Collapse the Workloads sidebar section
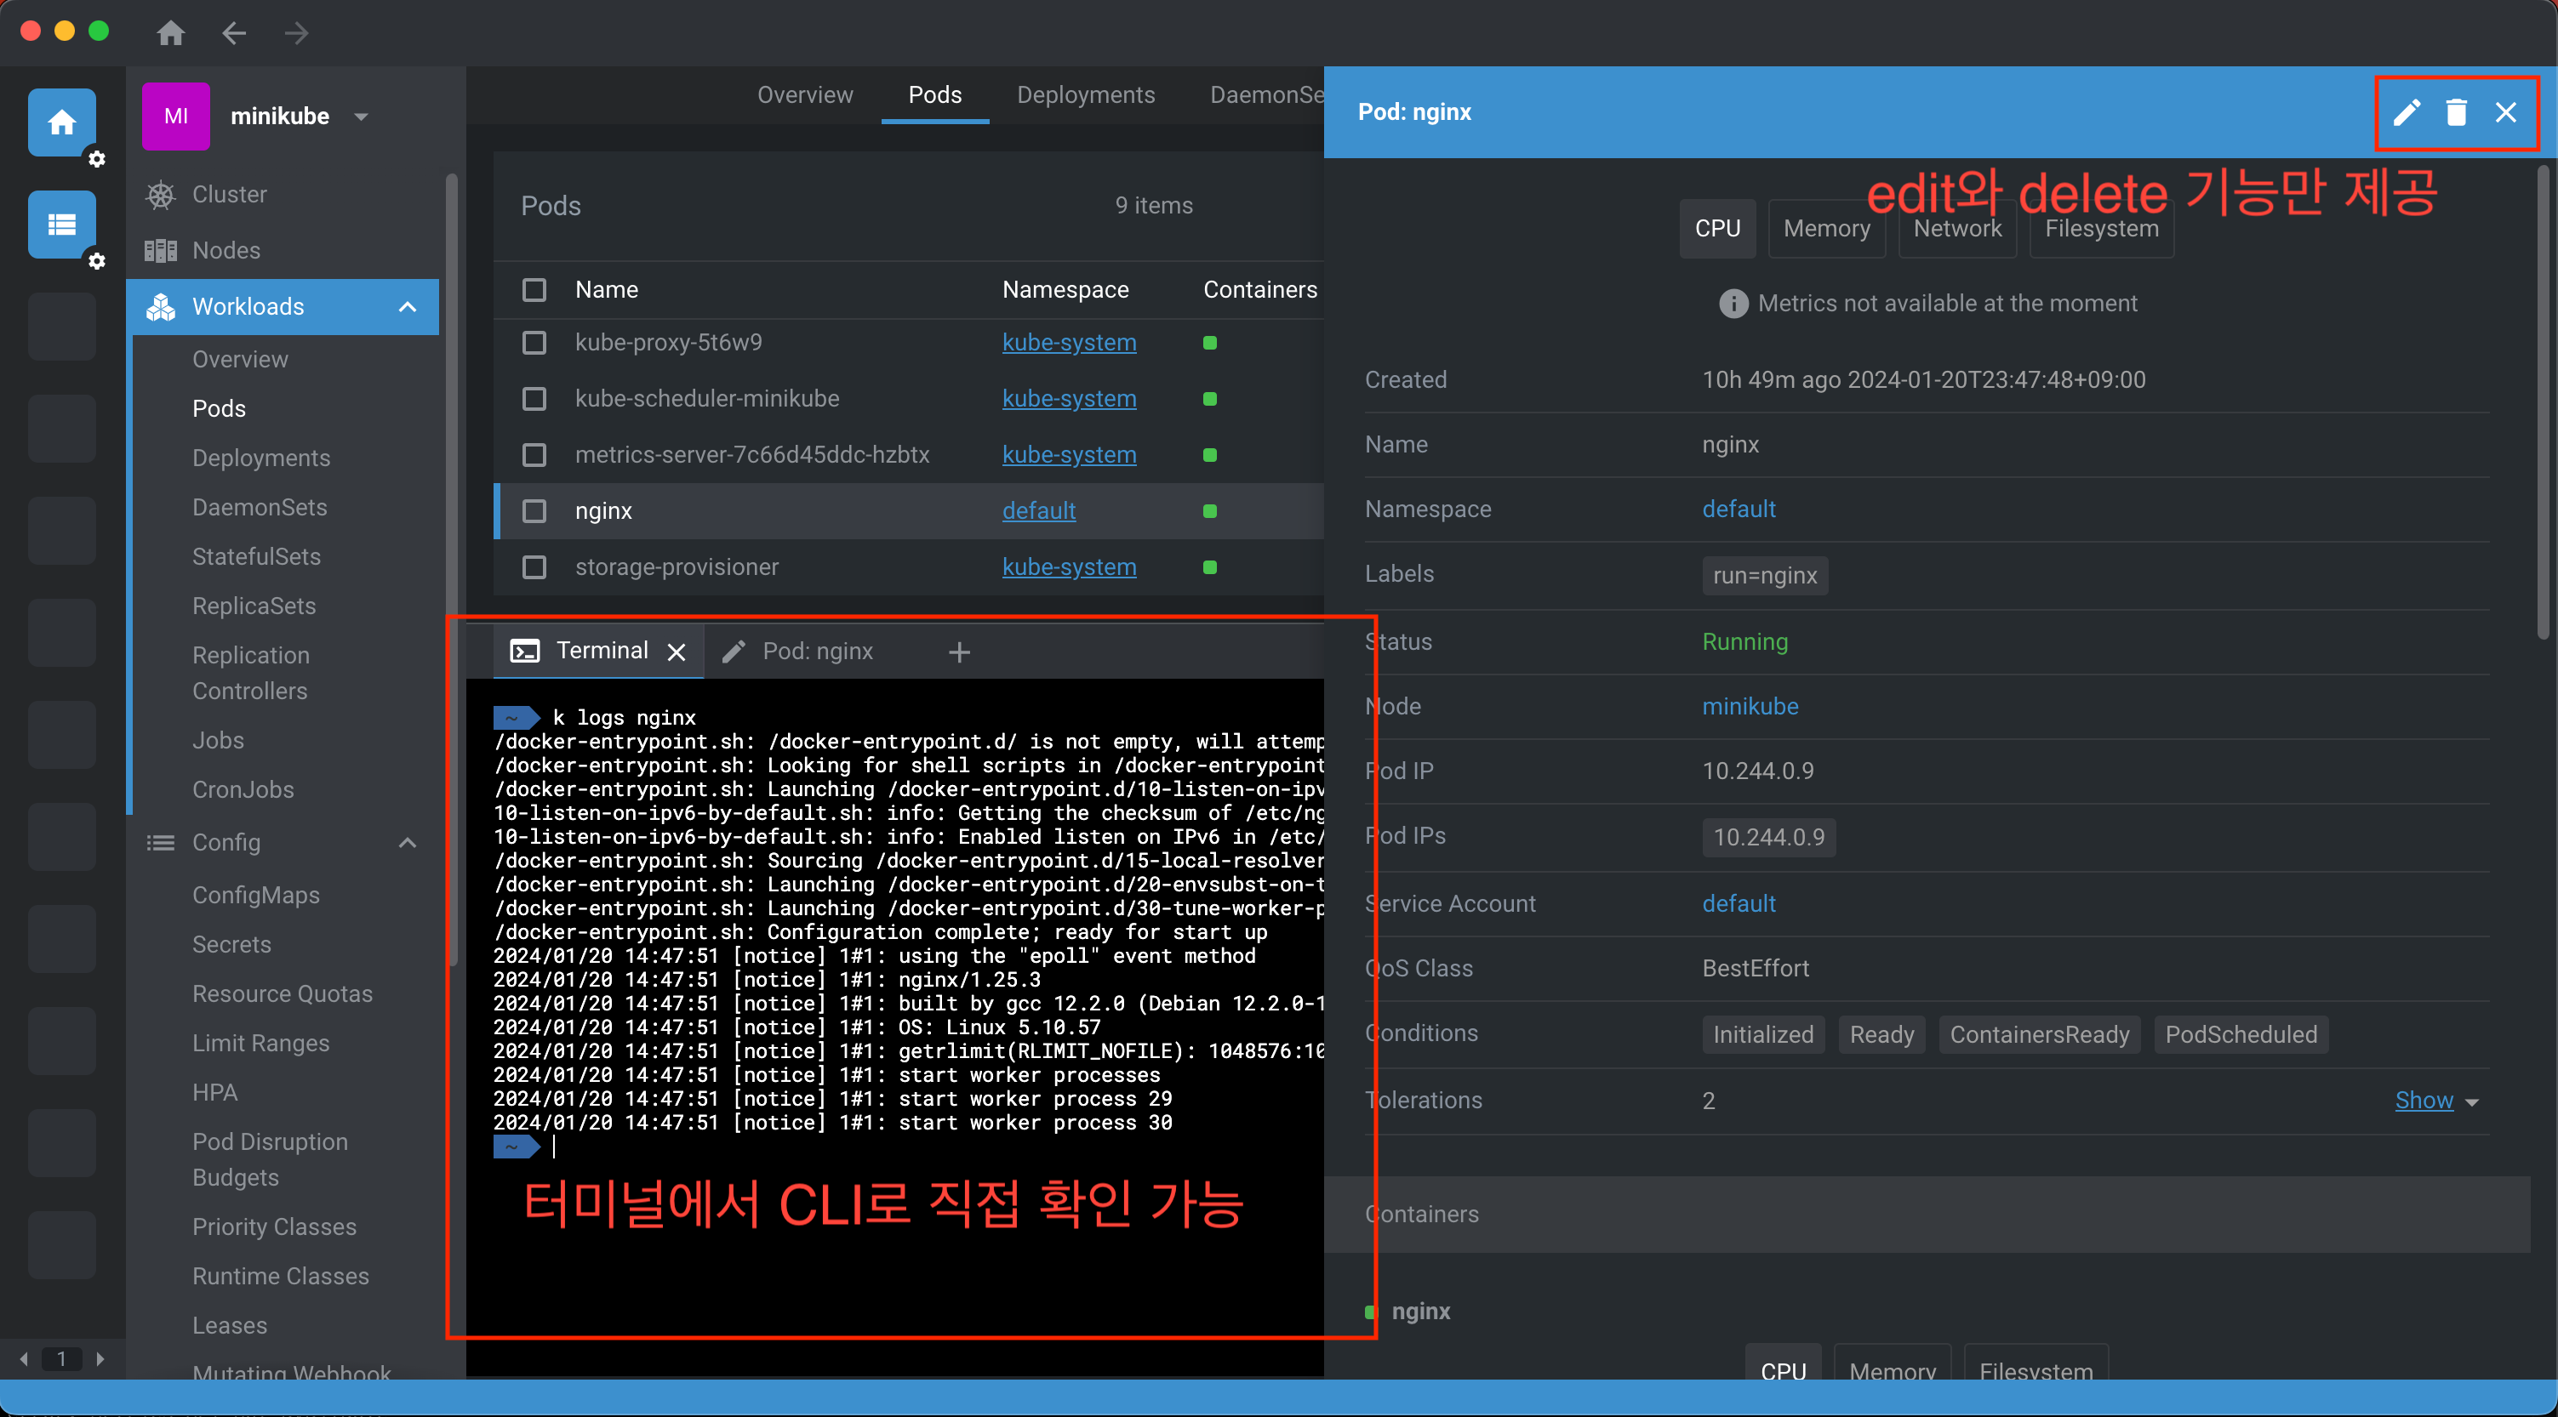 tap(407, 306)
